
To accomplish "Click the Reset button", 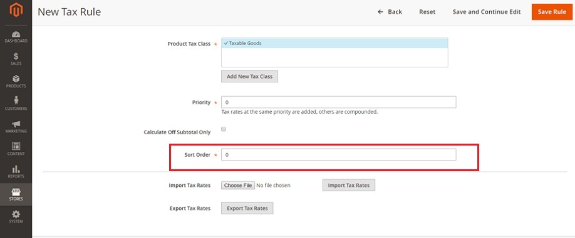I will pyautogui.click(x=427, y=12).
